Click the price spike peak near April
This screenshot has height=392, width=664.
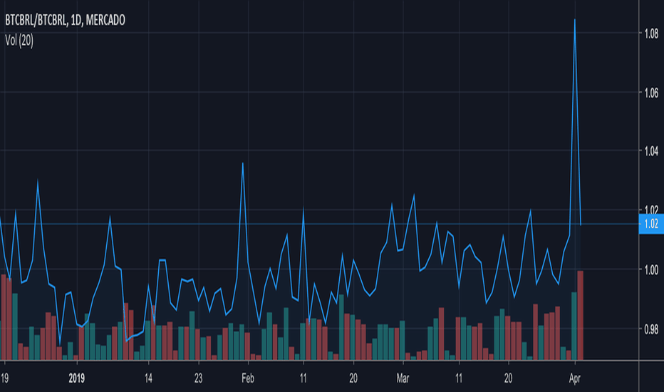point(575,20)
